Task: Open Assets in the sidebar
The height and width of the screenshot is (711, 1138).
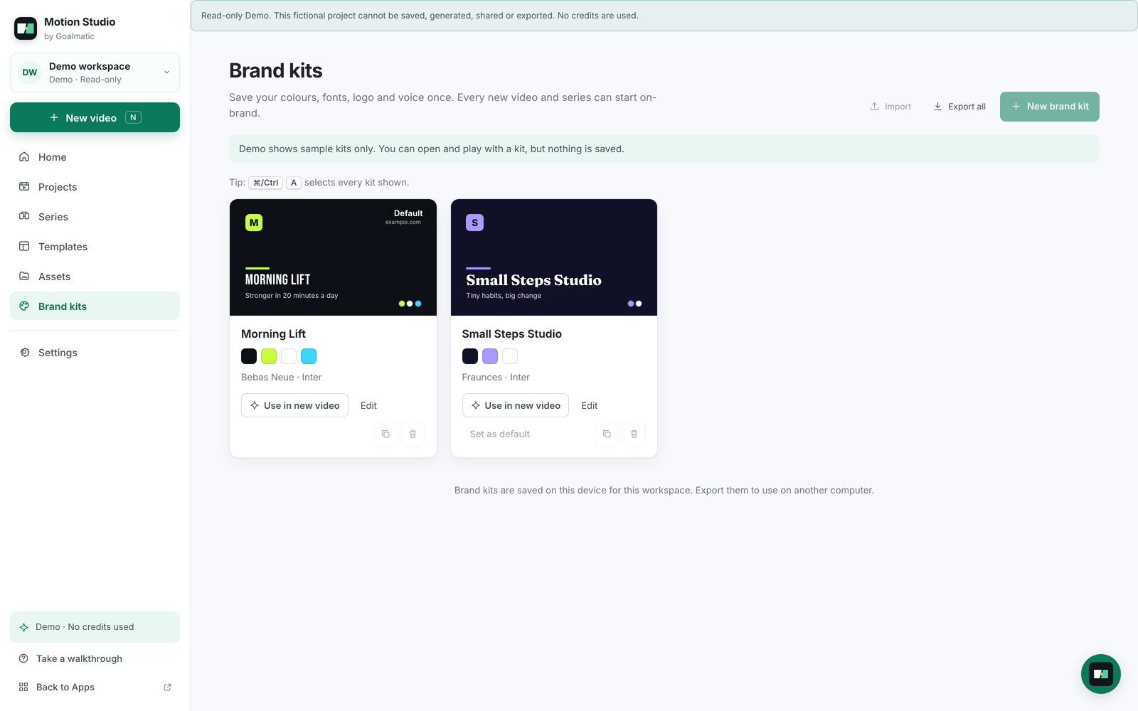Action: tap(95, 277)
